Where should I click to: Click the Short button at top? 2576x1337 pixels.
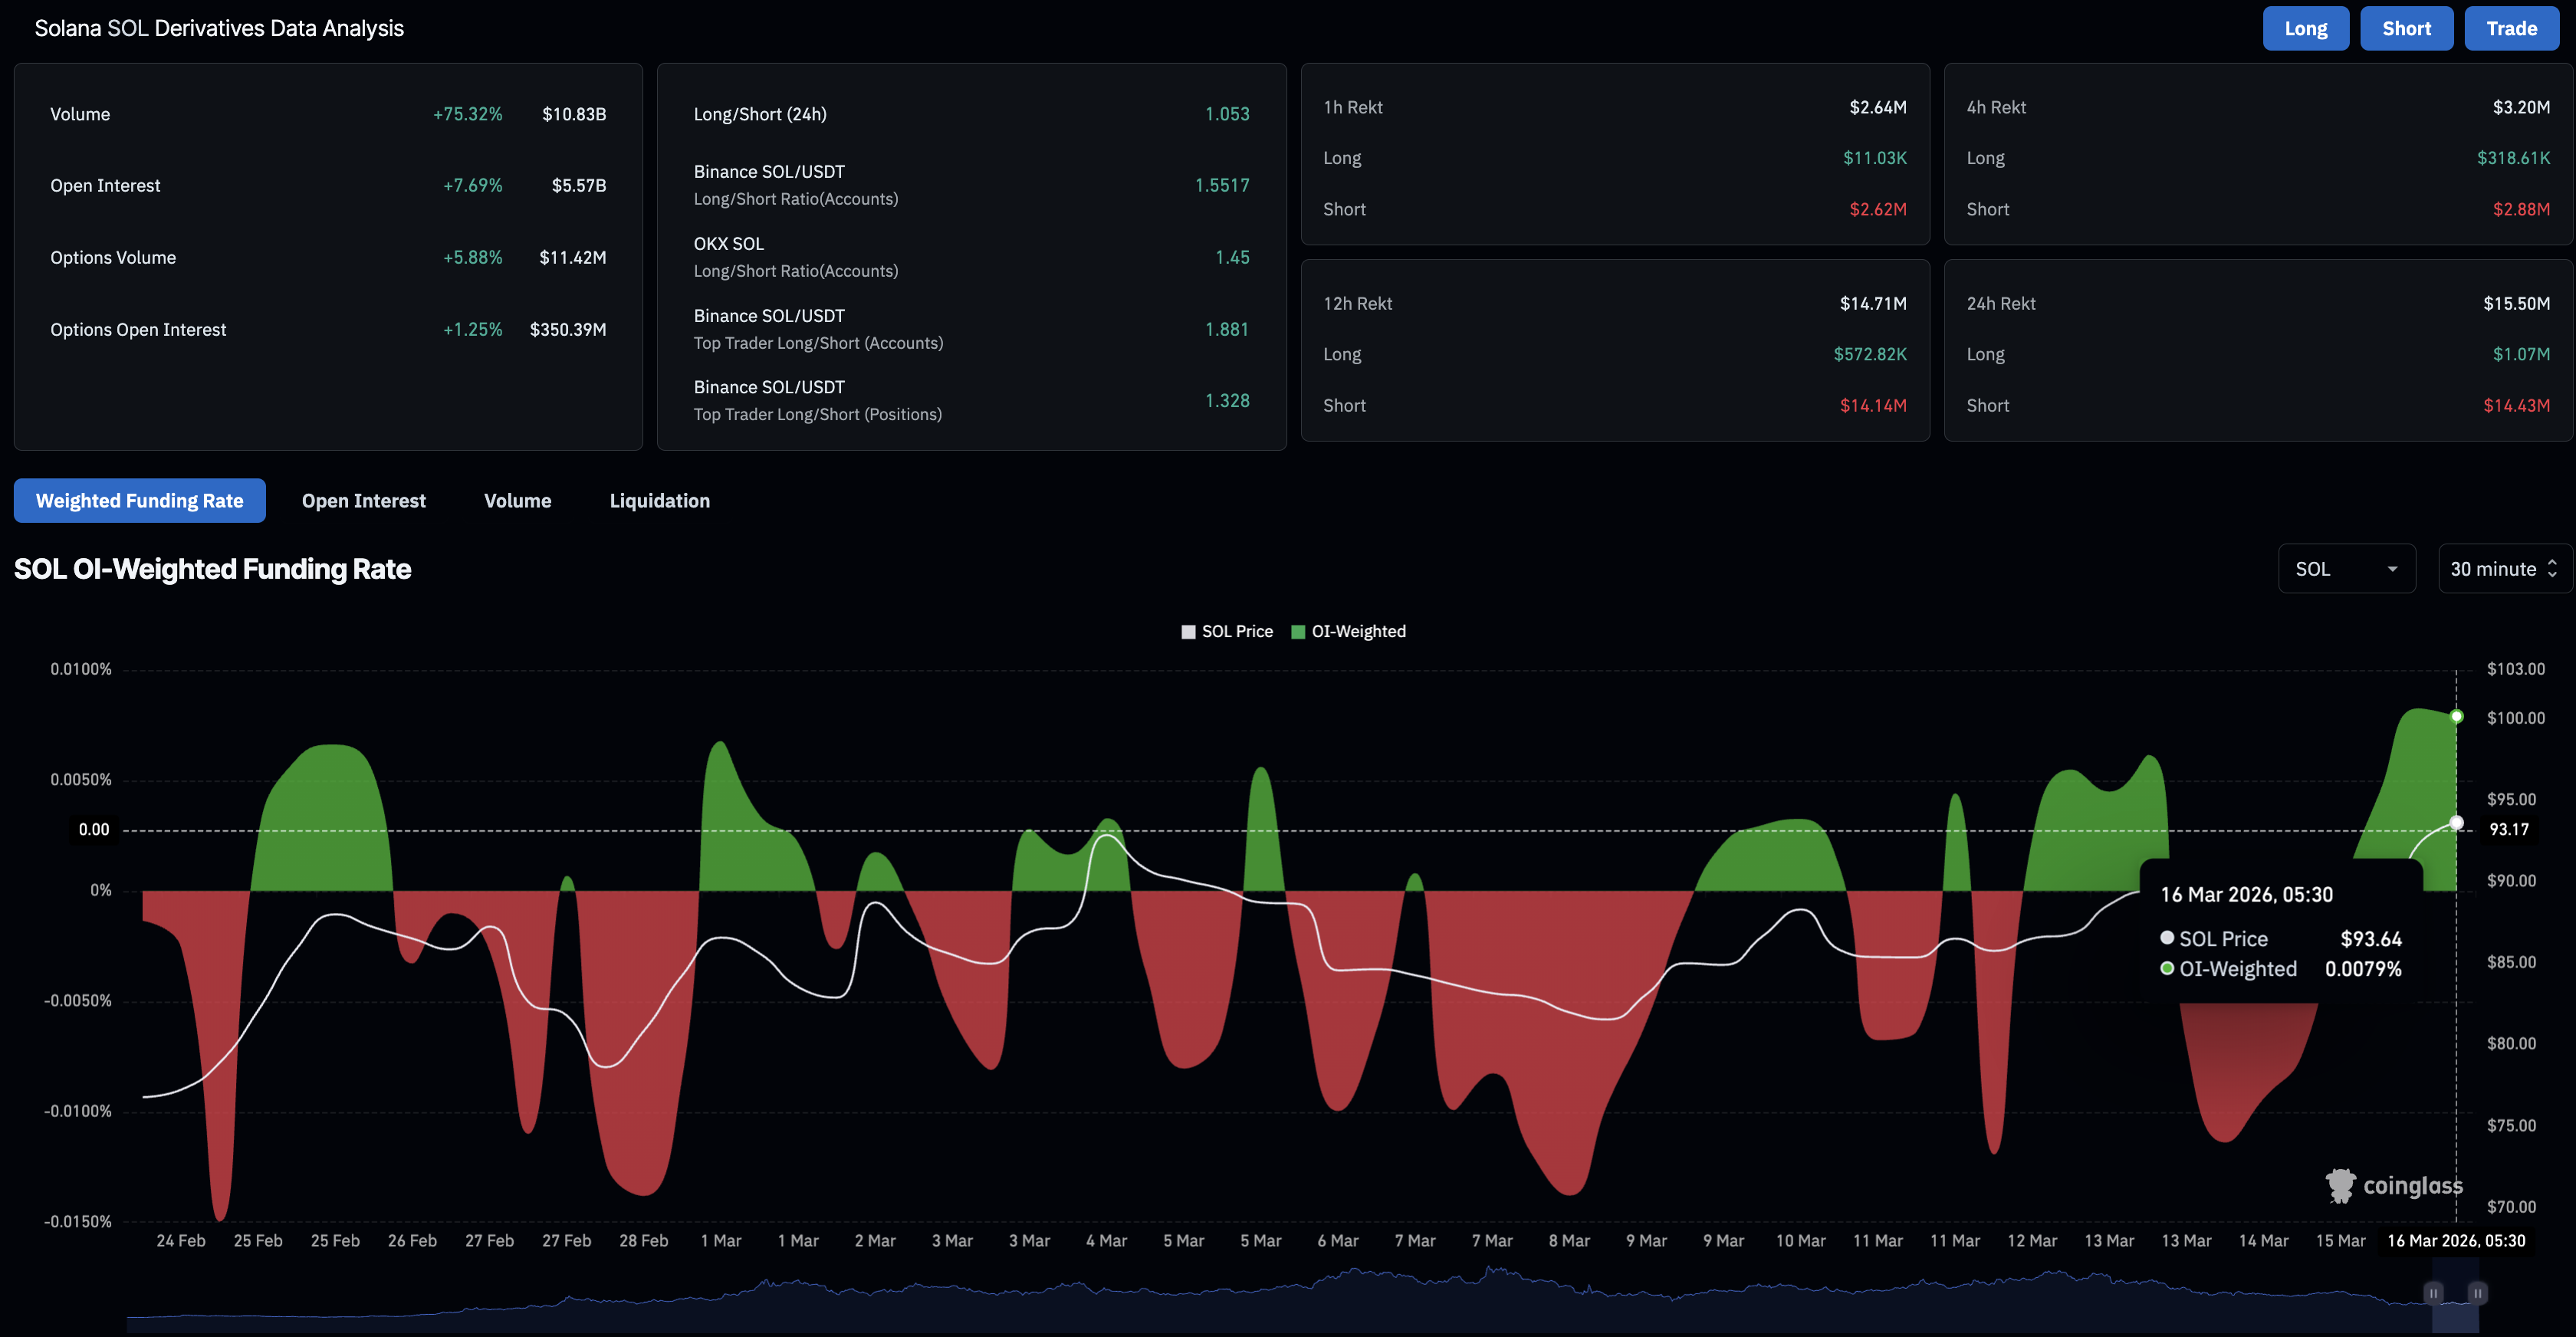pos(2405,29)
